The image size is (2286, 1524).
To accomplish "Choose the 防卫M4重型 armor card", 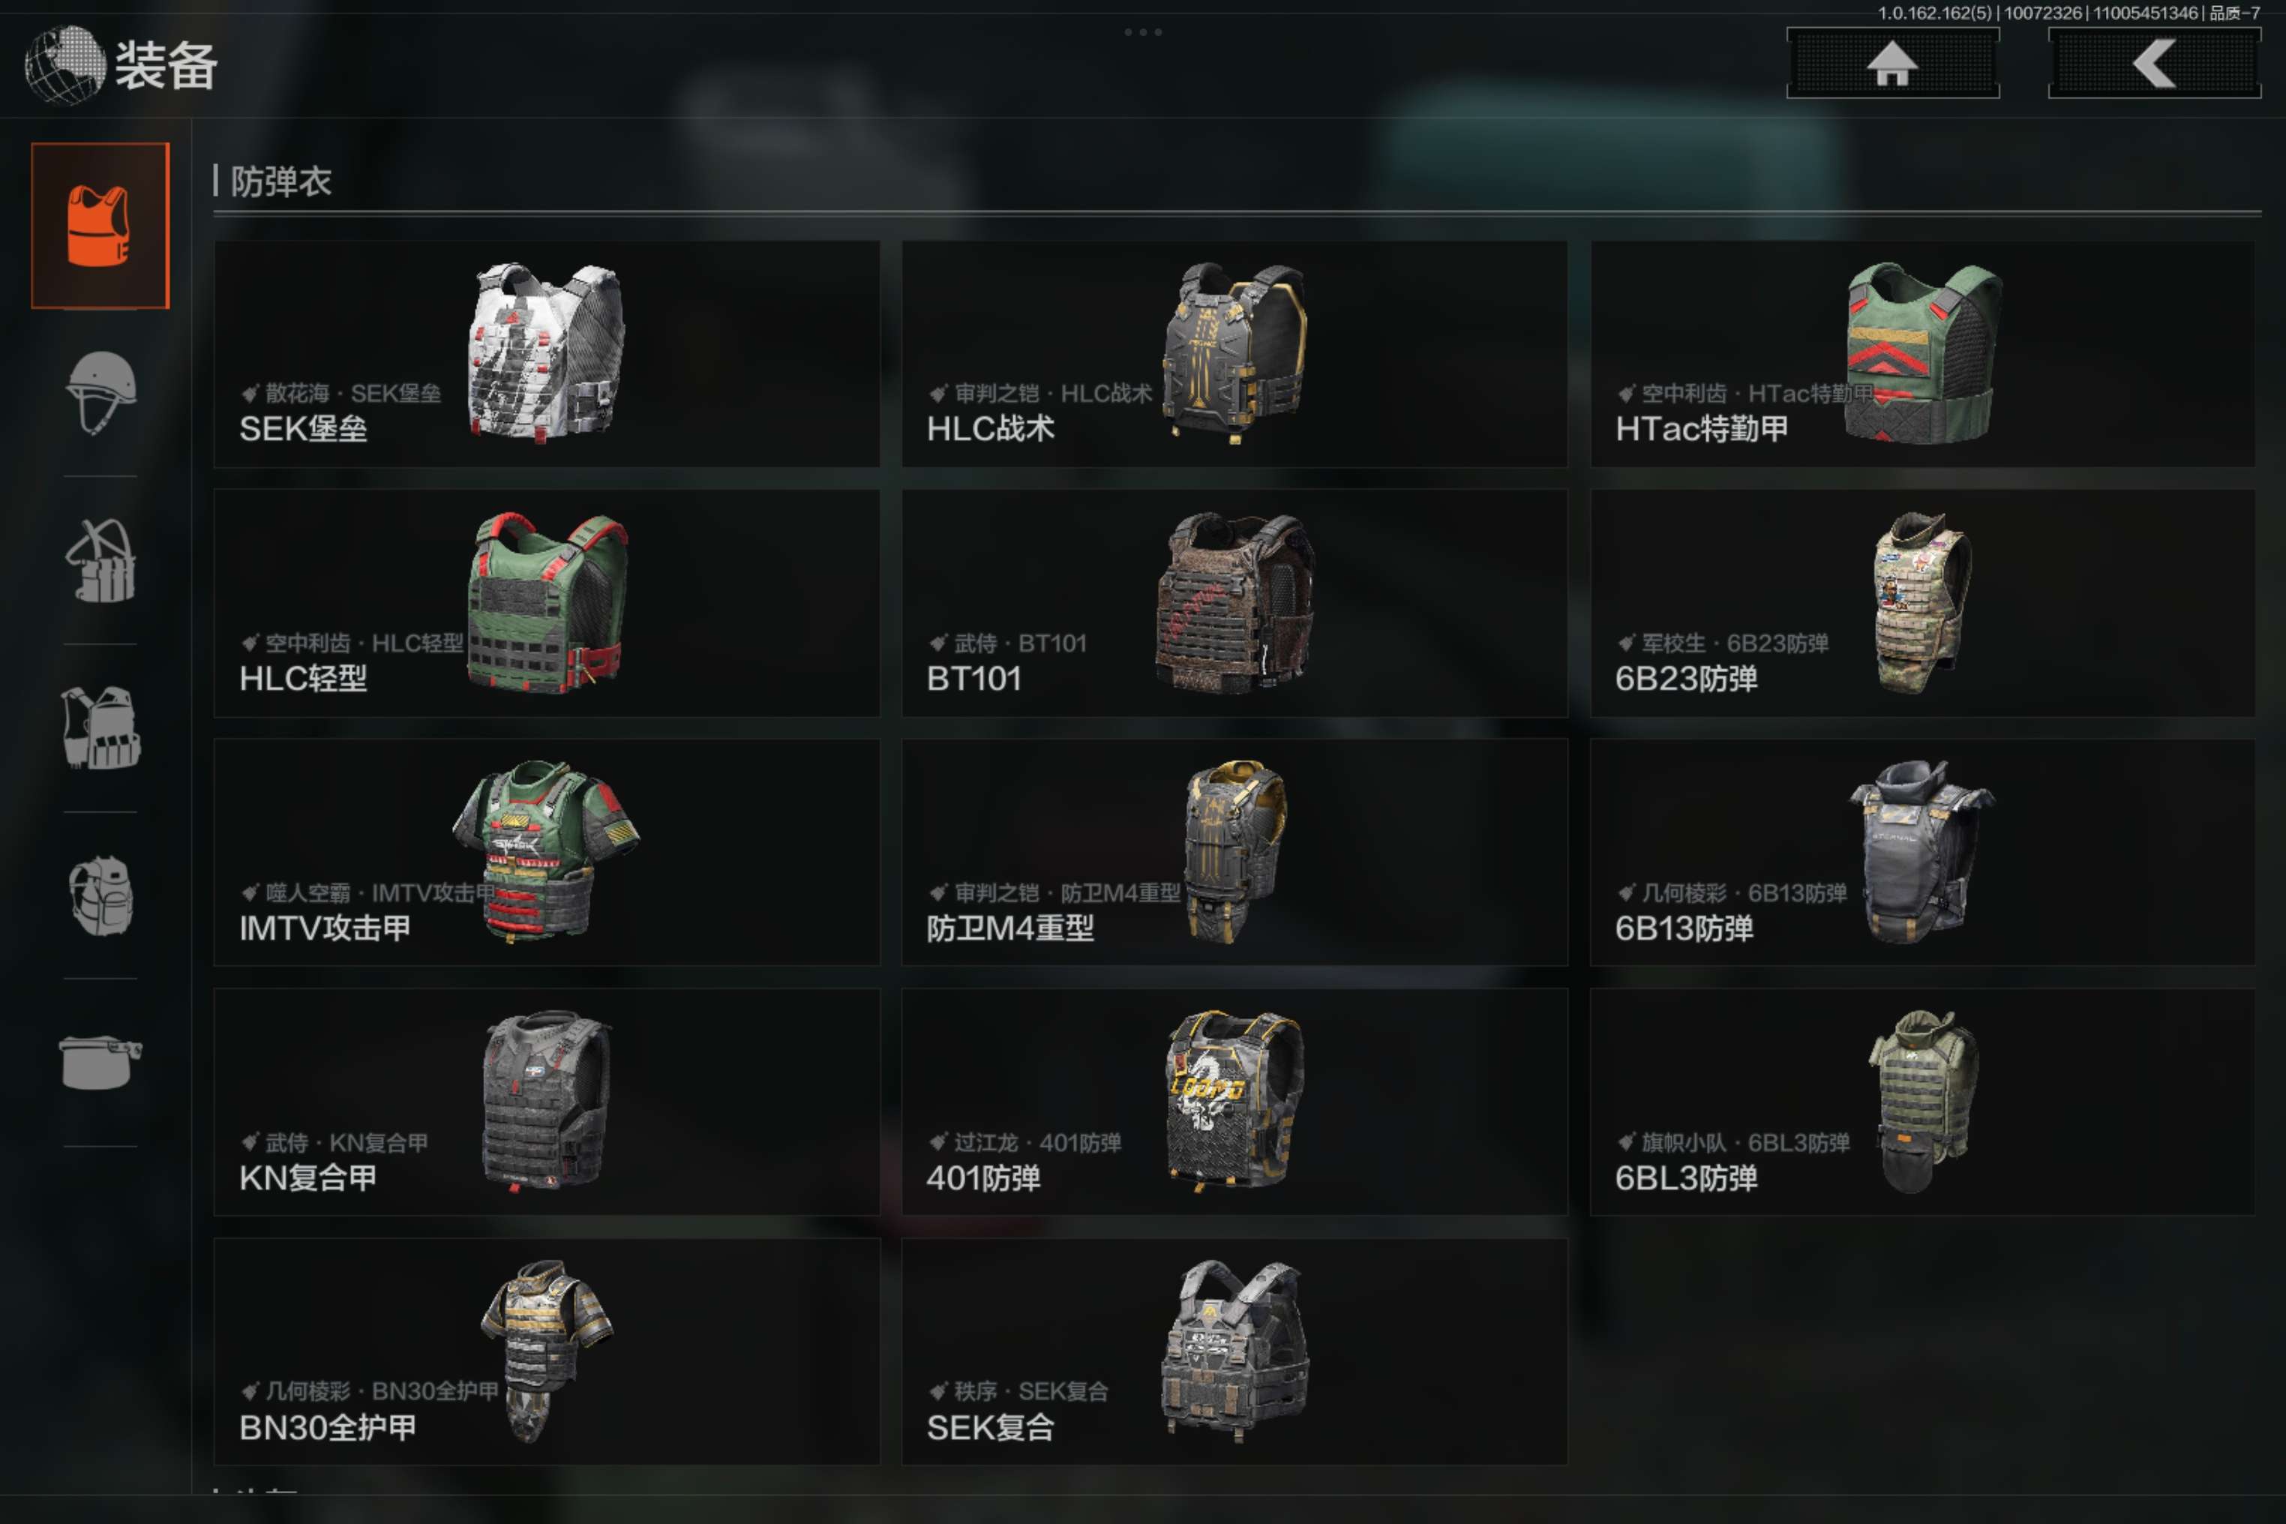I will pos(1234,853).
